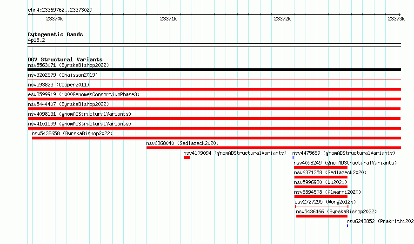Click the chr4:23369762..23373029 region label

(x=60, y=10)
